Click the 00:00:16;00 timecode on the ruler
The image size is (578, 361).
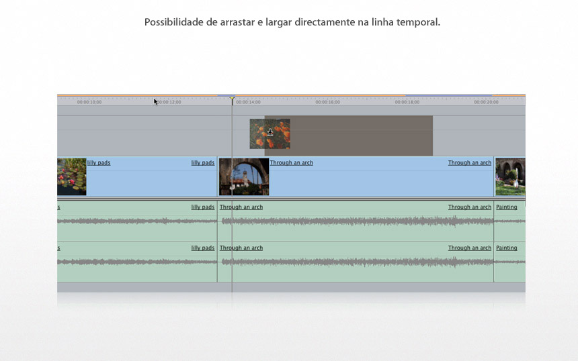[327, 102]
